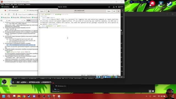Click the VirtualBox Right Ctrl host key indicator
Viewport: 176px width, 99px height.
point(120,77)
